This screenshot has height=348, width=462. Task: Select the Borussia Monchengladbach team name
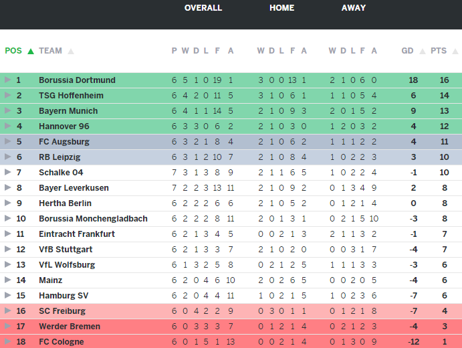pyautogui.click(x=93, y=219)
